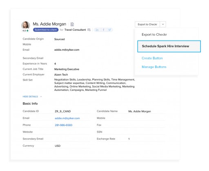209x171 pixels.
Task: Click the Candidate Origin value Sourced
Action: click(x=60, y=39)
